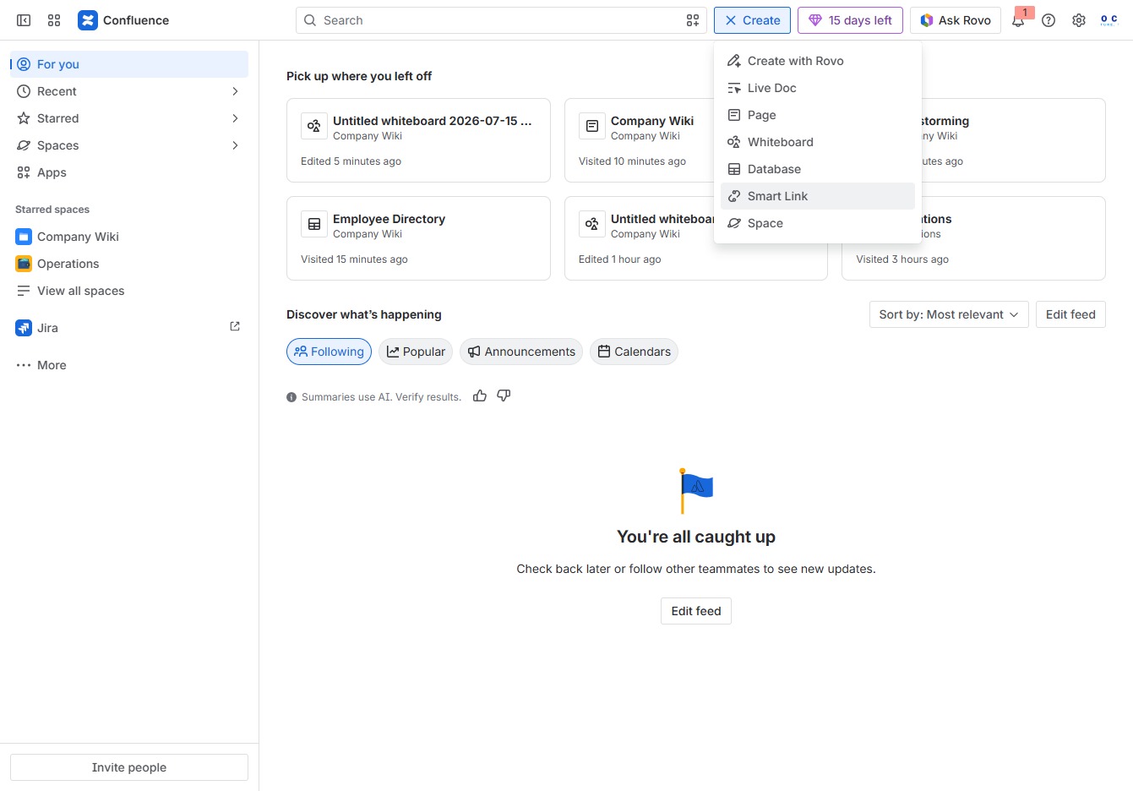Viewport: 1133px width, 791px height.
Task: Open the user profile avatar
Action: click(1108, 20)
